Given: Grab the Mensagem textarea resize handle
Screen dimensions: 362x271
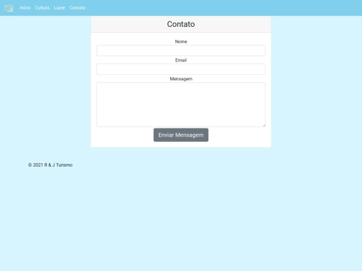Looking at the screenshot, I should coord(263,125).
